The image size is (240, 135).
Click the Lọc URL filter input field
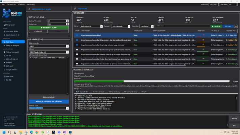point(182,26)
